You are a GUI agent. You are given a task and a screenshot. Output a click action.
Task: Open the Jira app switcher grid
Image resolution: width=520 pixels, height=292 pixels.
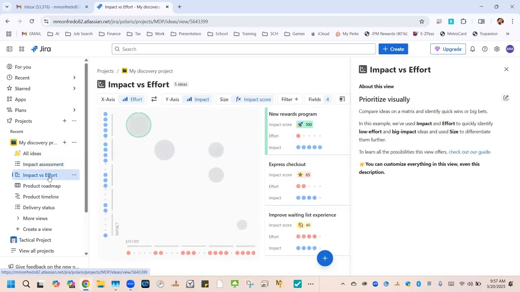pos(22,49)
